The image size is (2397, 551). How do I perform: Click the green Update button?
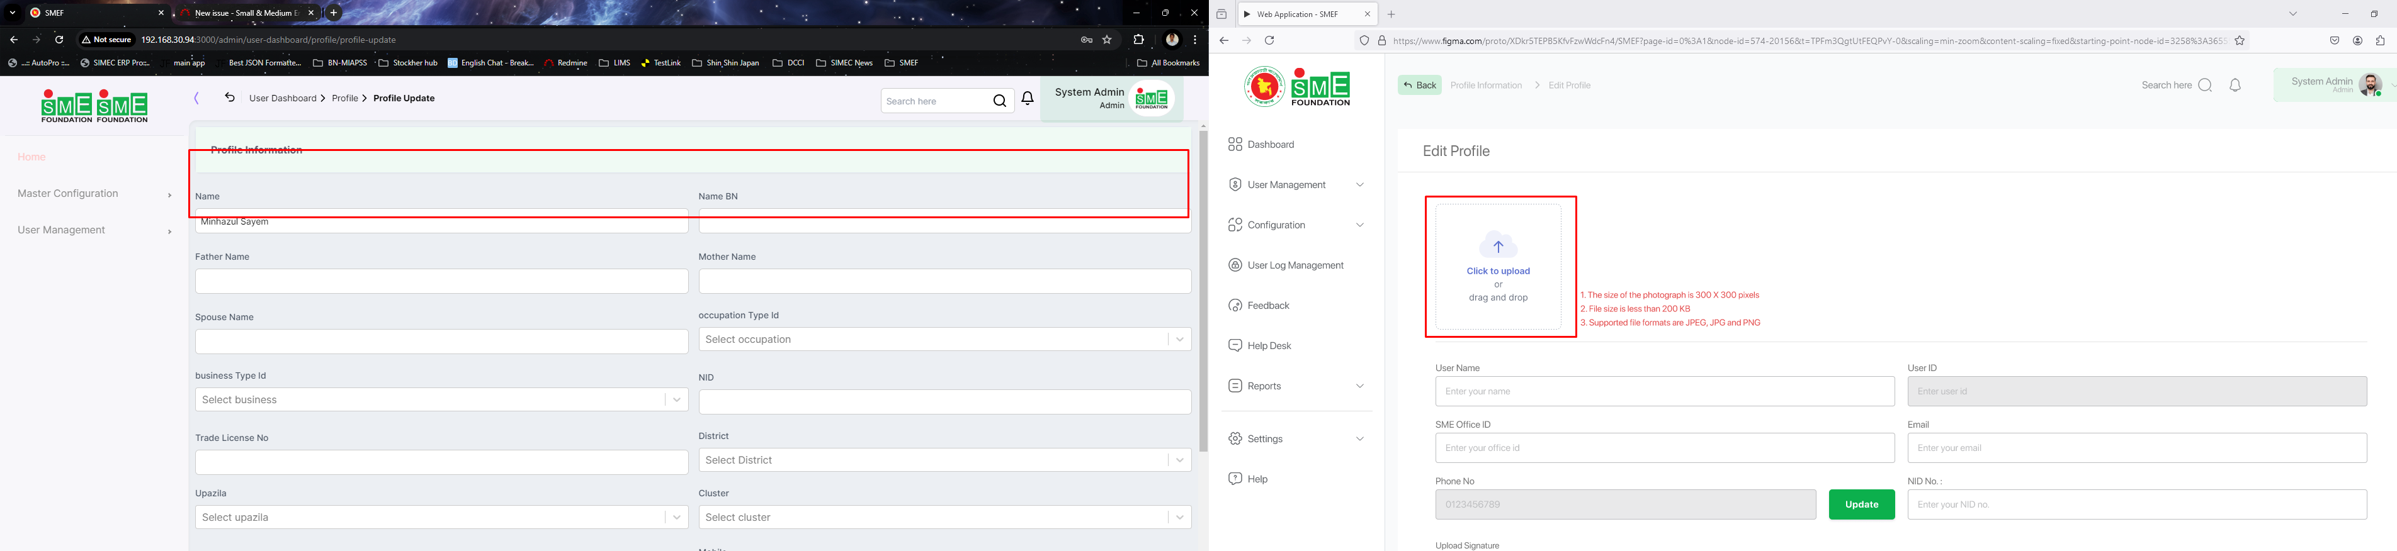pyautogui.click(x=1861, y=504)
